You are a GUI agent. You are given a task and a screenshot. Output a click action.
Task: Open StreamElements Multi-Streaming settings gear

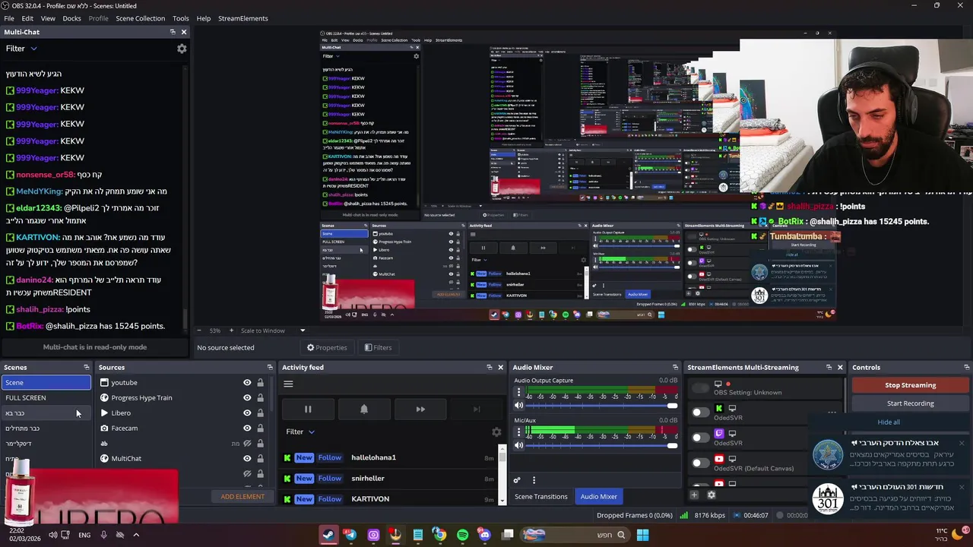coord(712,495)
